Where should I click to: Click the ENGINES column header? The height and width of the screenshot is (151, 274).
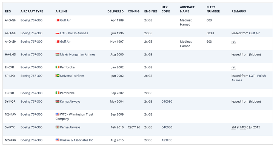[x=151, y=11]
